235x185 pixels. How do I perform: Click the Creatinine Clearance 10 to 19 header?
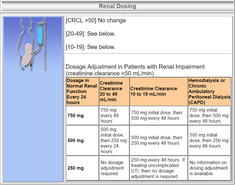point(158,91)
